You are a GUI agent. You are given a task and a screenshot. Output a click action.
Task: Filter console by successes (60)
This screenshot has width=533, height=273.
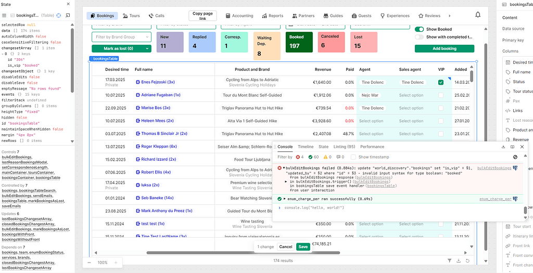[x=313, y=157]
